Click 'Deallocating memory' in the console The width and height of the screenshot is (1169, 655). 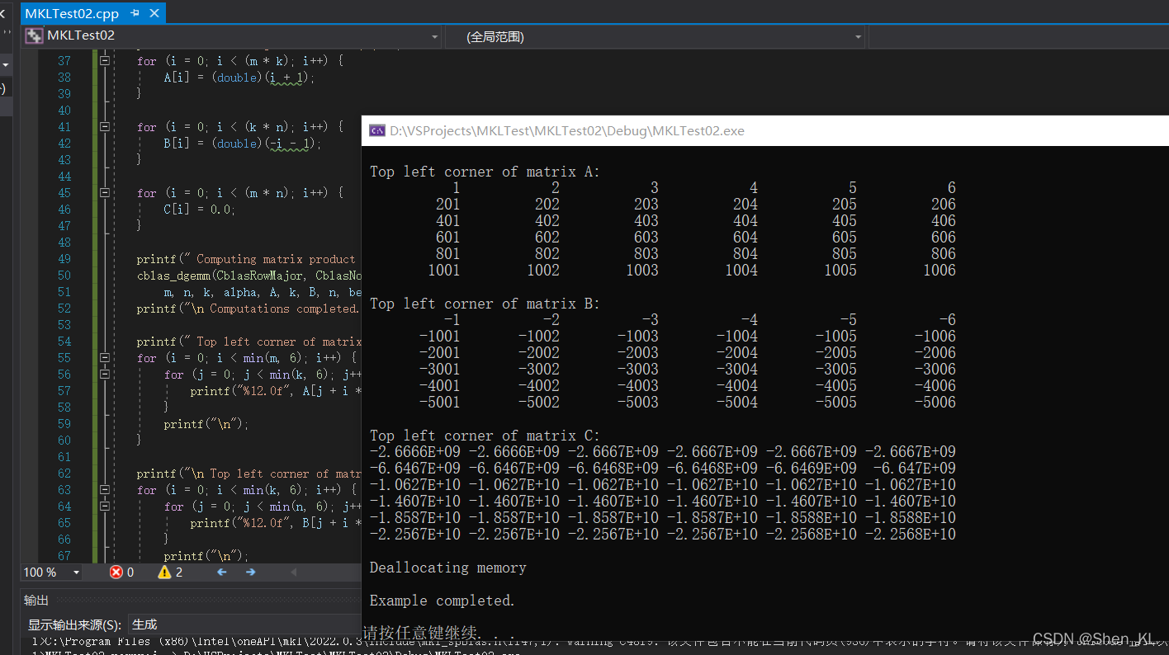(x=448, y=568)
